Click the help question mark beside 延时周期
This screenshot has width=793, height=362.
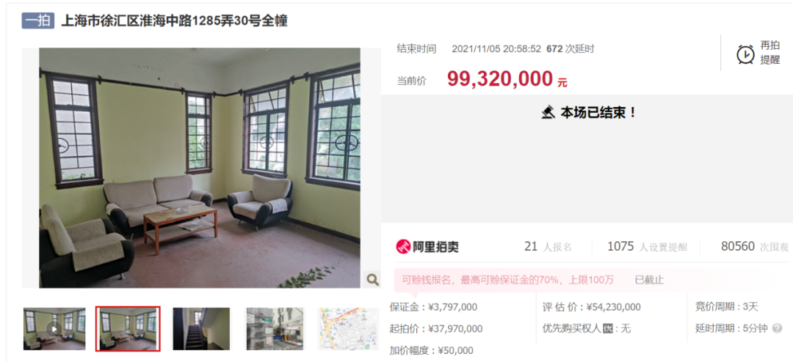(x=777, y=329)
